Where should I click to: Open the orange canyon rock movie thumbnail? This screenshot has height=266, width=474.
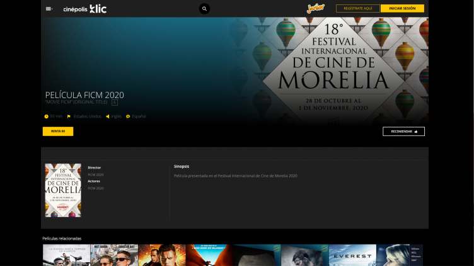pos(209,255)
